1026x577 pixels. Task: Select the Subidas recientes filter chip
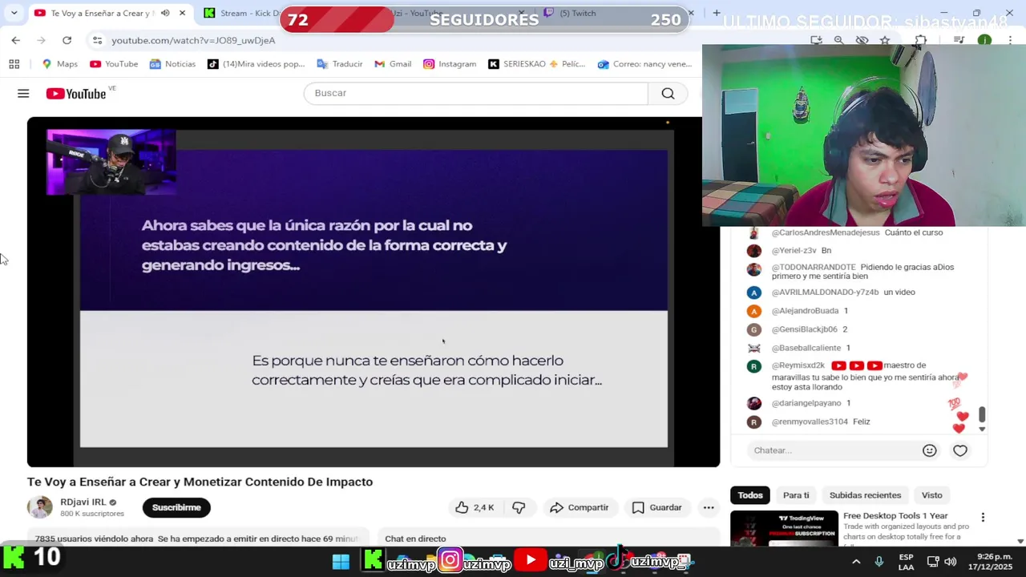click(865, 495)
